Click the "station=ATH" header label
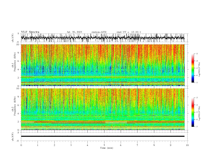 coord(99,32)
